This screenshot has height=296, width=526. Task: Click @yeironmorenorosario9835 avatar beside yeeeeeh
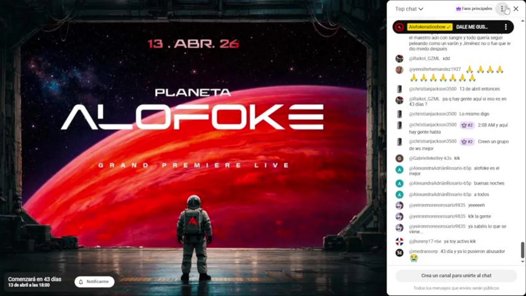[399, 205]
